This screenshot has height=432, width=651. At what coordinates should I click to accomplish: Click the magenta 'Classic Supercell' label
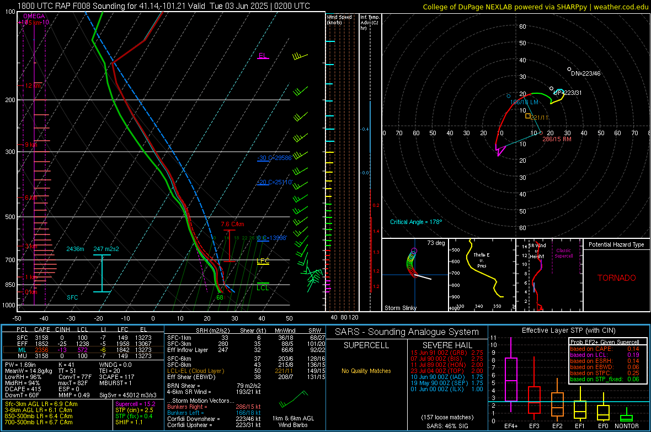coord(563,253)
